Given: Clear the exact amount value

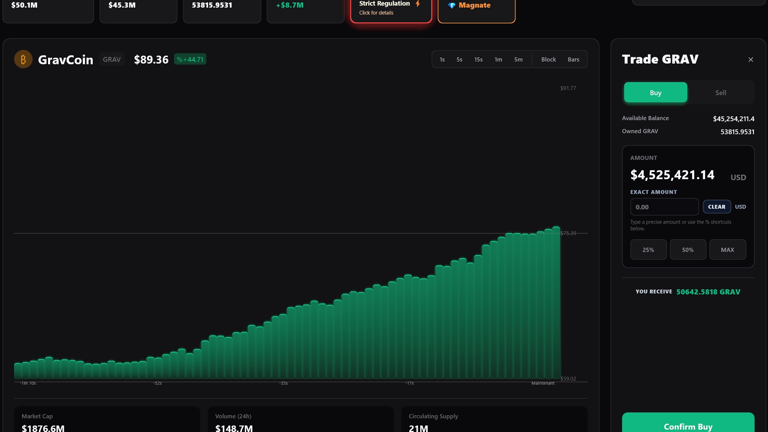Looking at the screenshot, I should click(716, 207).
